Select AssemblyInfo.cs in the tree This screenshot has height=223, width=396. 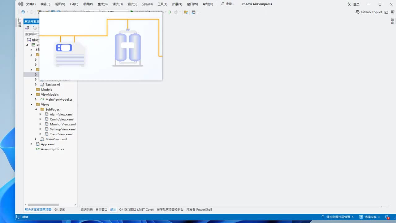53,149
